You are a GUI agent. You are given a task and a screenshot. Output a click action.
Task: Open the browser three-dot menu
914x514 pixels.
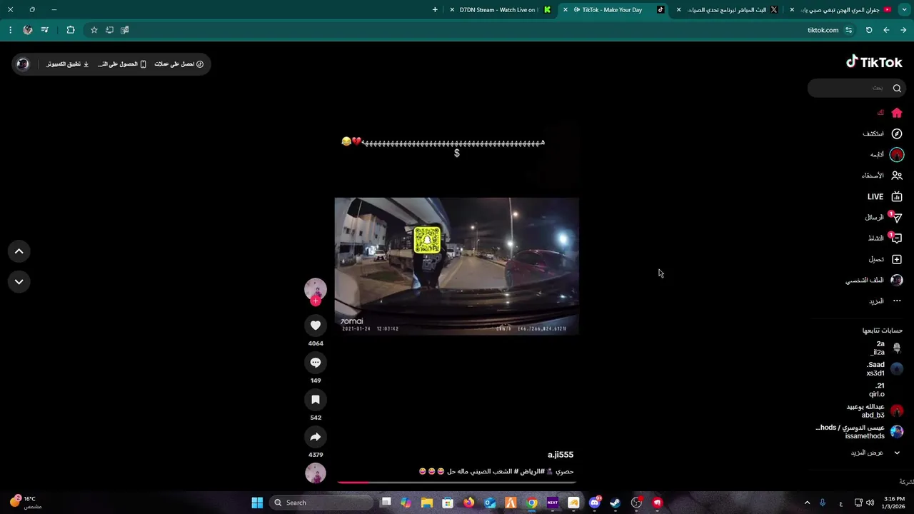click(10, 30)
